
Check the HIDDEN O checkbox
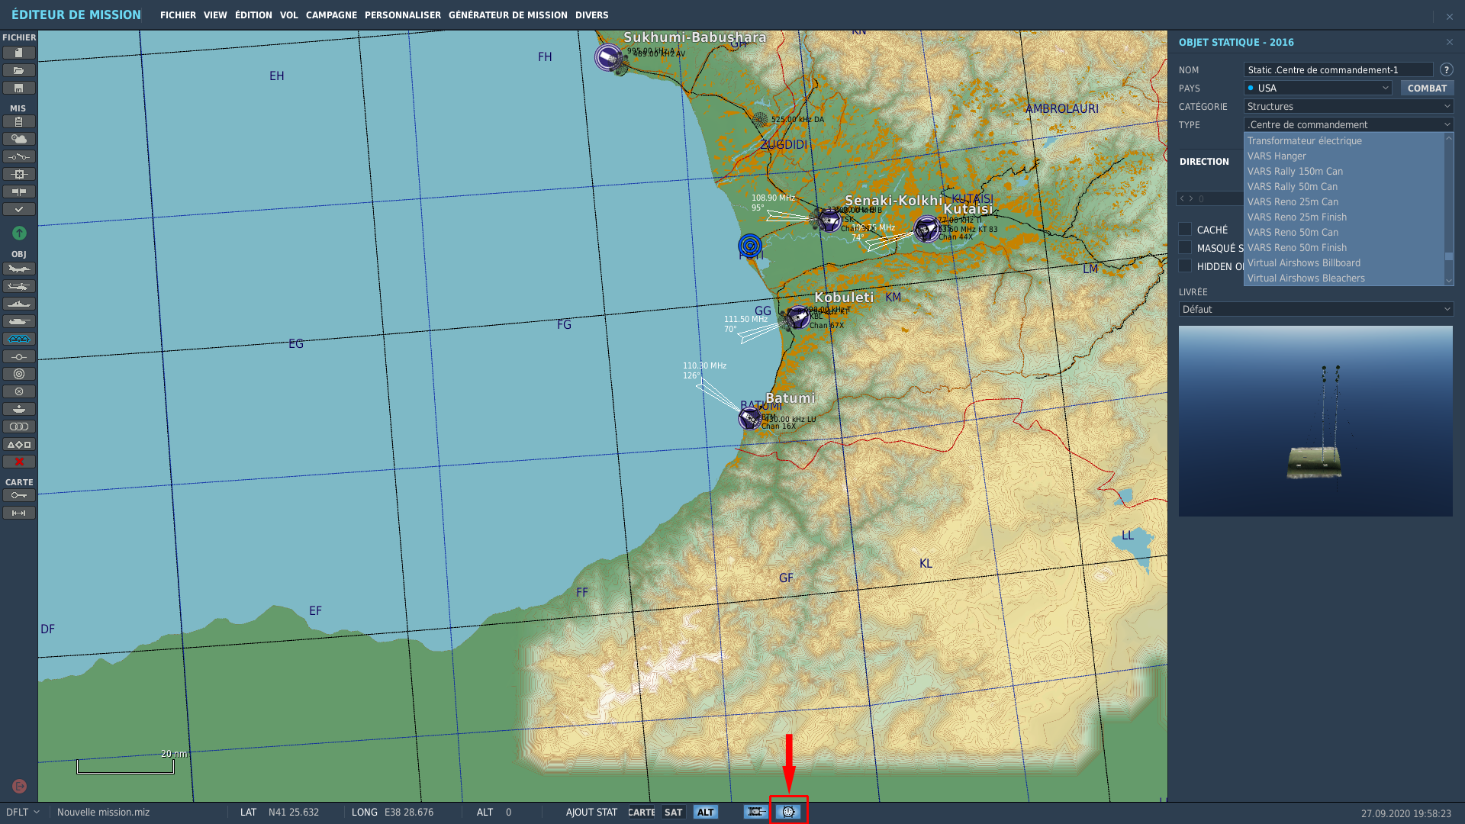point(1185,266)
